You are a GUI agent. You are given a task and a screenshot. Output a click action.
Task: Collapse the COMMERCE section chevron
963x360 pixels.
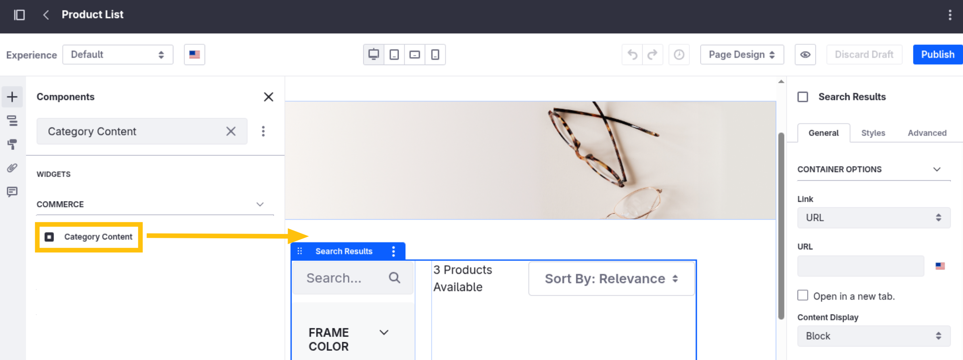click(x=260, y=204)
